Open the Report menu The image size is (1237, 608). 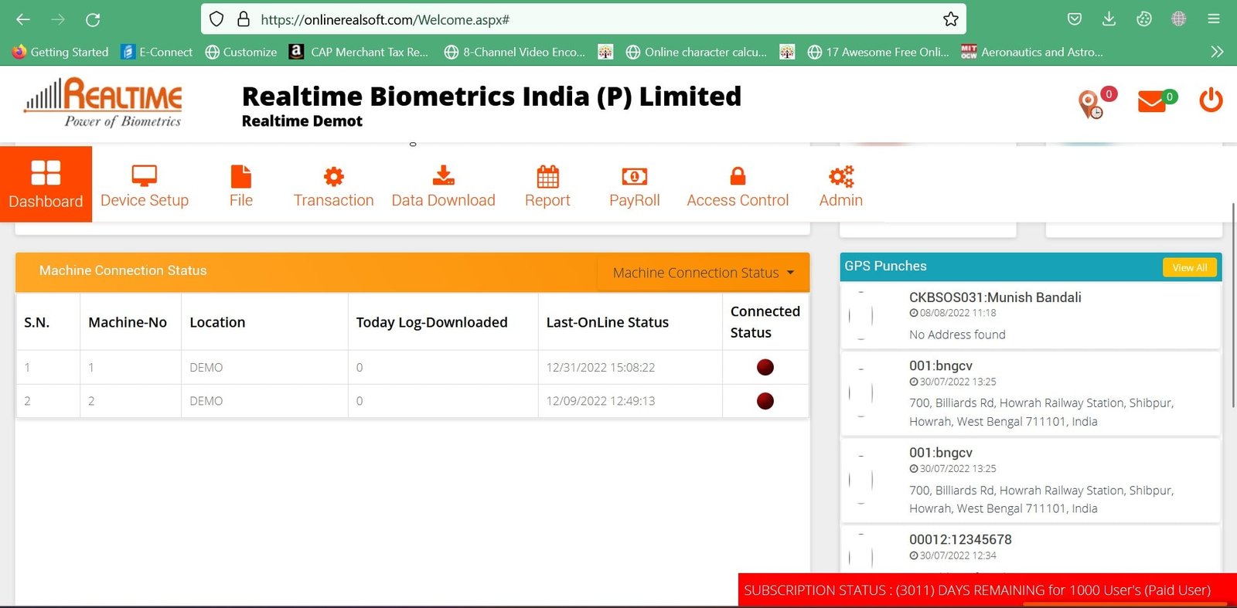click(x=547, y=185)
